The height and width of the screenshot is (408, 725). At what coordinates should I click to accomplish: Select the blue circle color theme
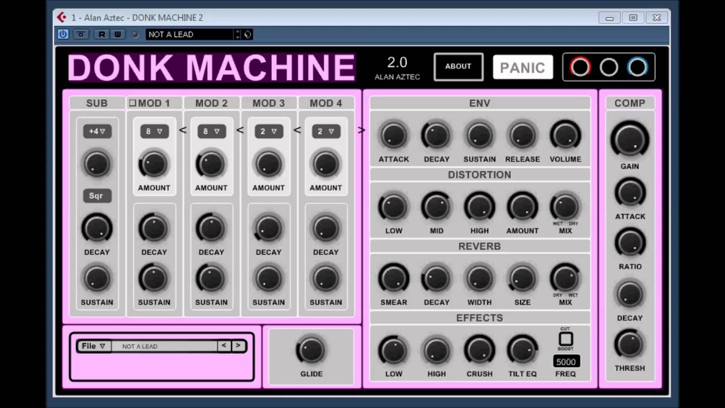pos(638,67)
